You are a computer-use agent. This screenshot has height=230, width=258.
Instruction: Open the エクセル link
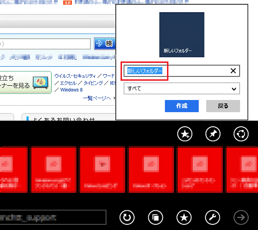(x=68, y=83)
